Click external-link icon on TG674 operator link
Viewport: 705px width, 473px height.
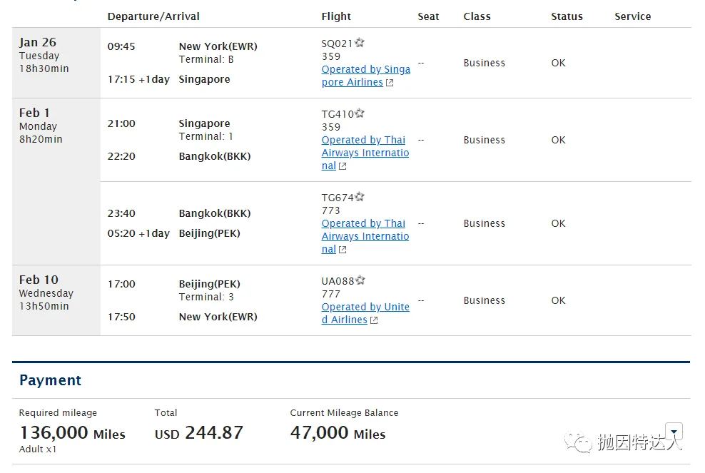[x=343, y=250]
